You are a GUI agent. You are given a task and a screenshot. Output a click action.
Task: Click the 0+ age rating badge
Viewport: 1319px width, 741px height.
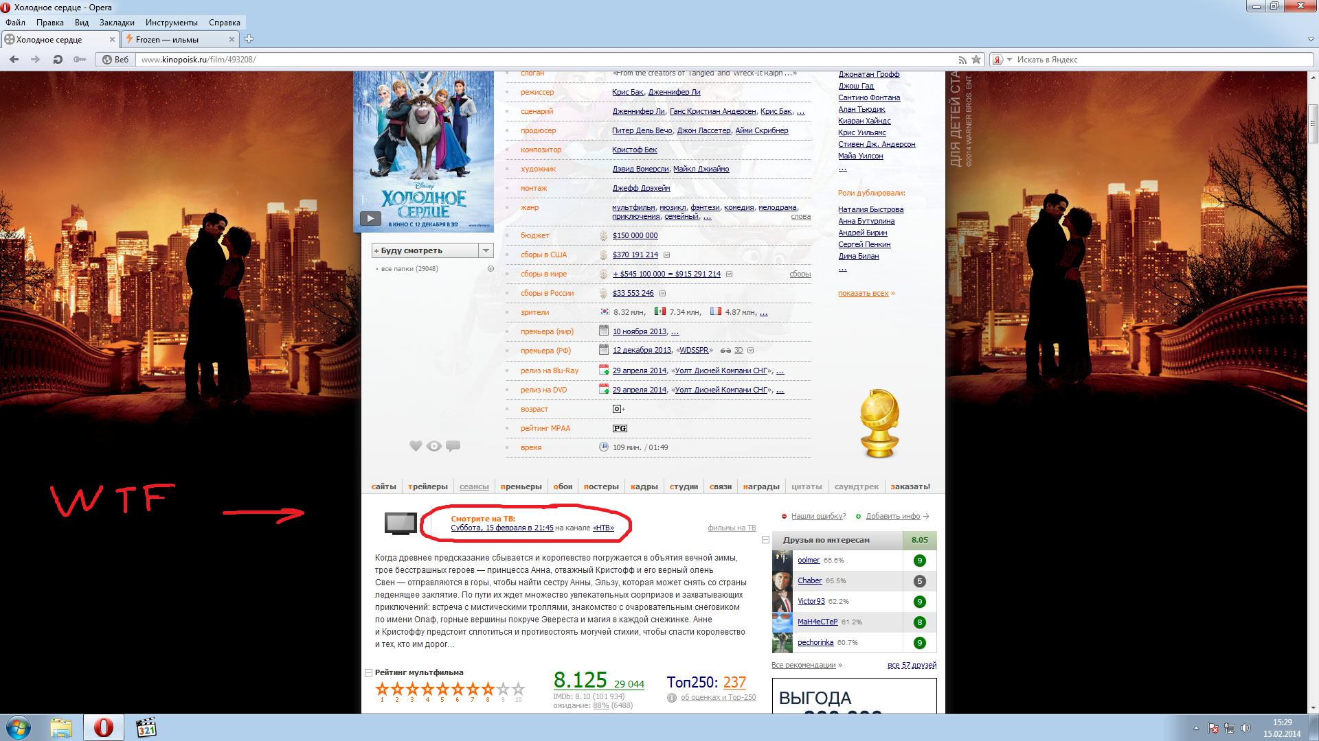618,409
